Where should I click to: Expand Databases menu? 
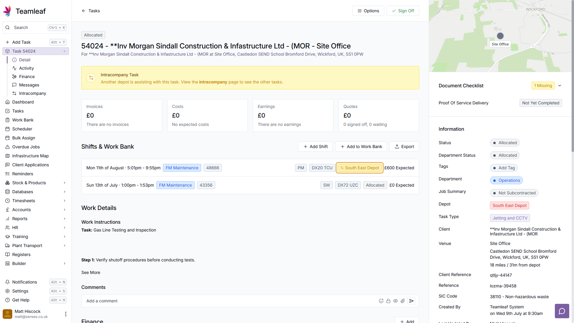point(36,192)
